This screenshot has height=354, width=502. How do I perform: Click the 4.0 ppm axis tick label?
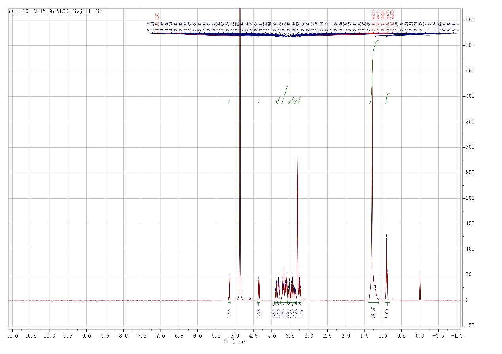272,336
